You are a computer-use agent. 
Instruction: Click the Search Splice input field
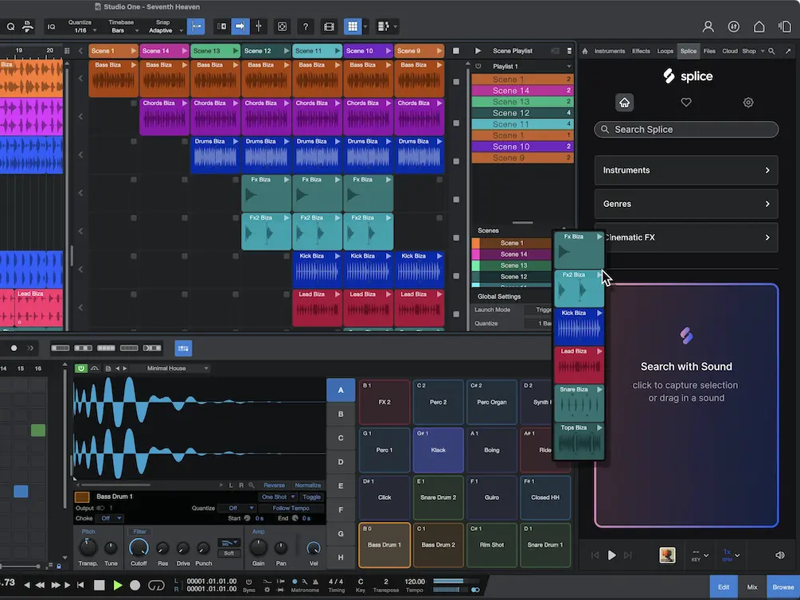click(685, 129)
